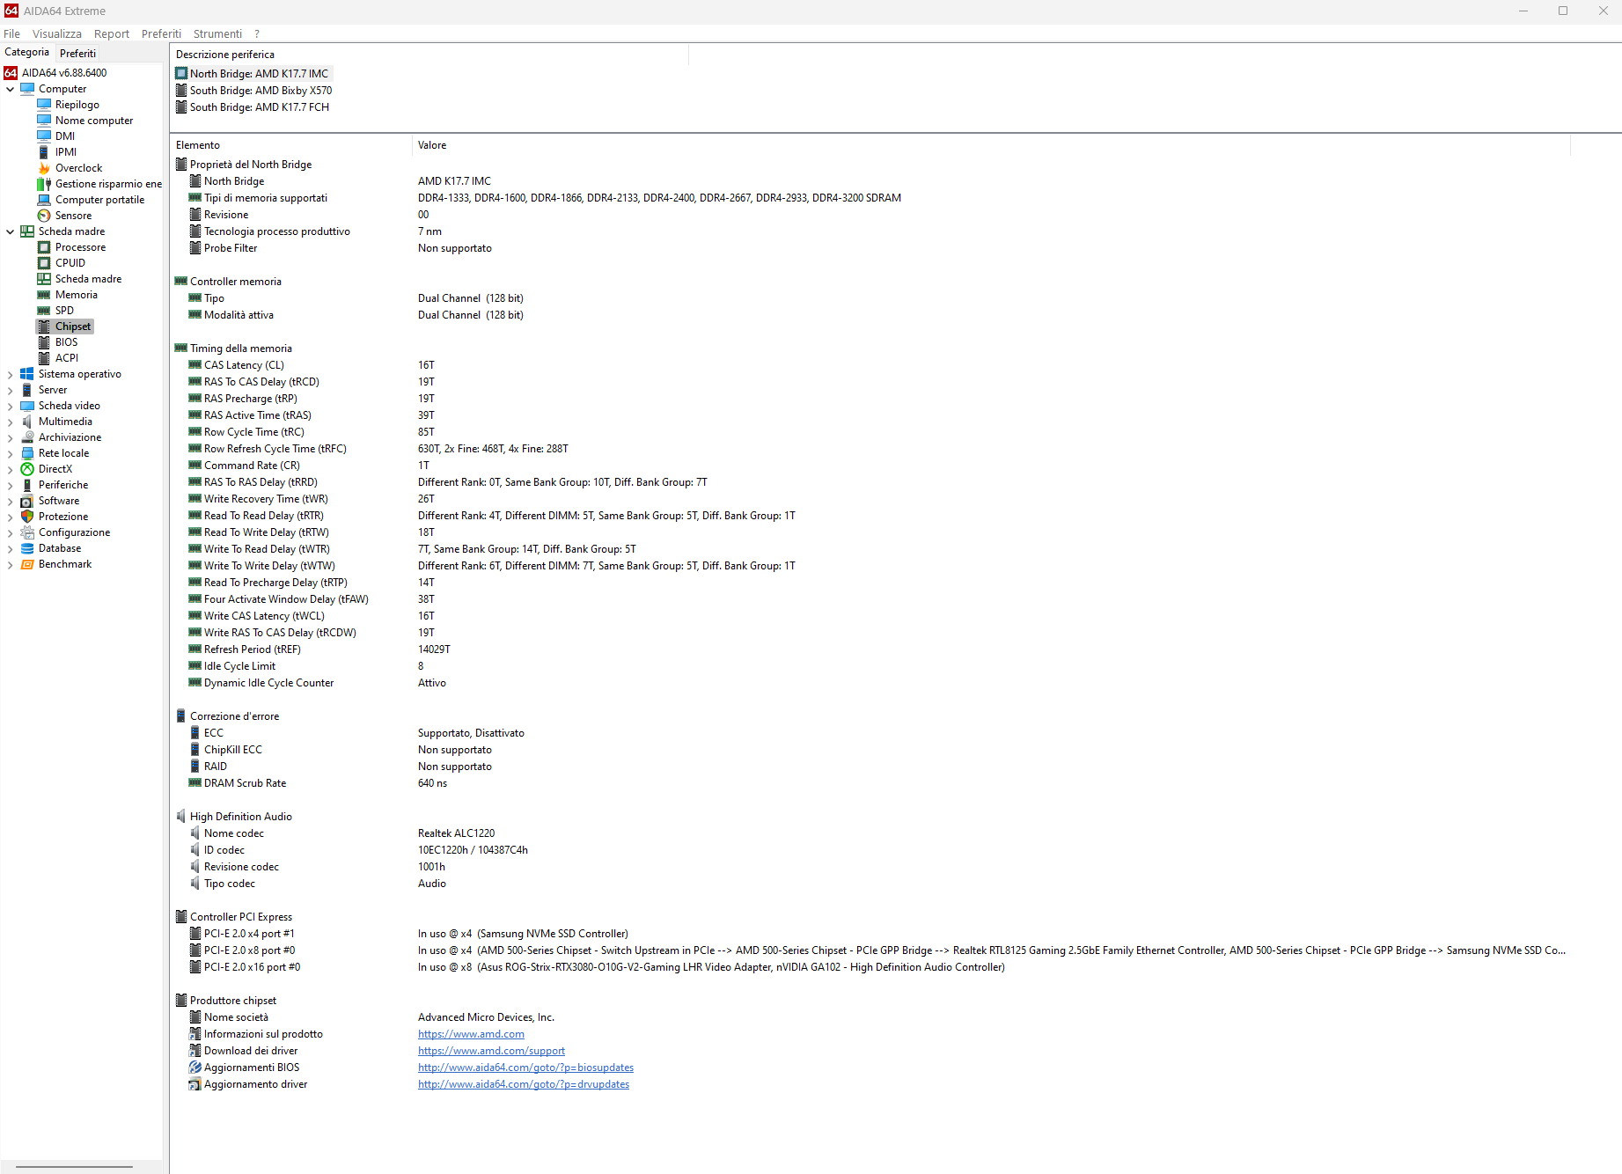1622x1174 pixels.
Task: Expand the Scheda video node
Action: [x=11, y=406]
